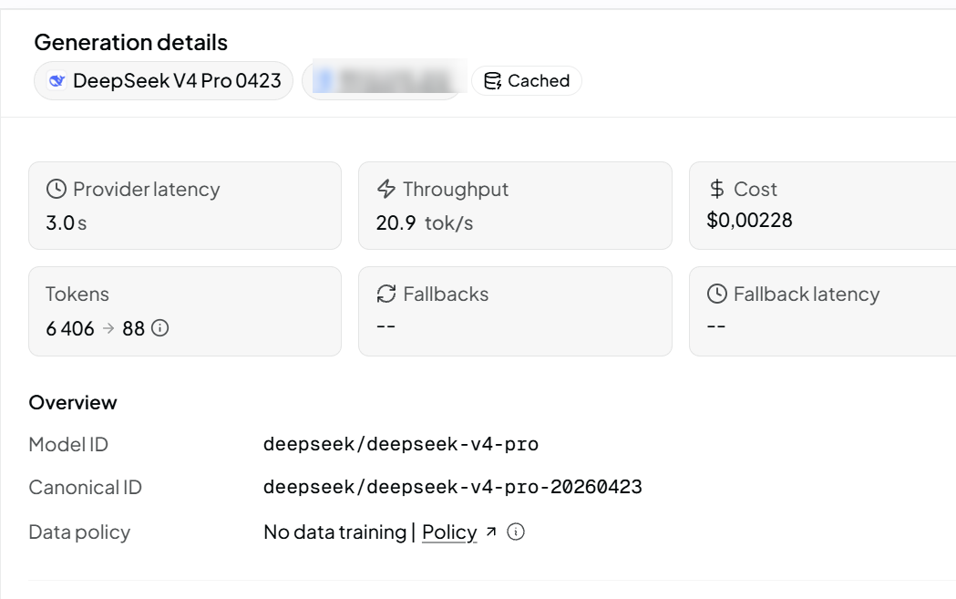Viewport: 956px width, 599px height.
Task: Select the $0,00228 cost value
Action: click(x=749, y=221)
